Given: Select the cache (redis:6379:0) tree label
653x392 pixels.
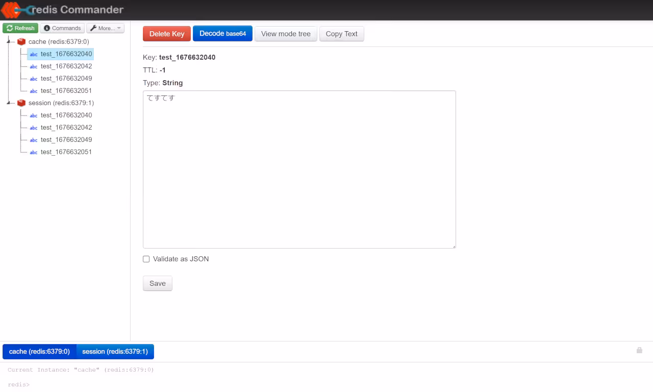Looking at the screenshot, I should [x=59, y=42].
